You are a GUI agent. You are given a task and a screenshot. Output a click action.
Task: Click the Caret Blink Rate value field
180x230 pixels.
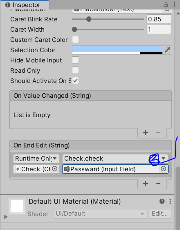pos(159,19)
